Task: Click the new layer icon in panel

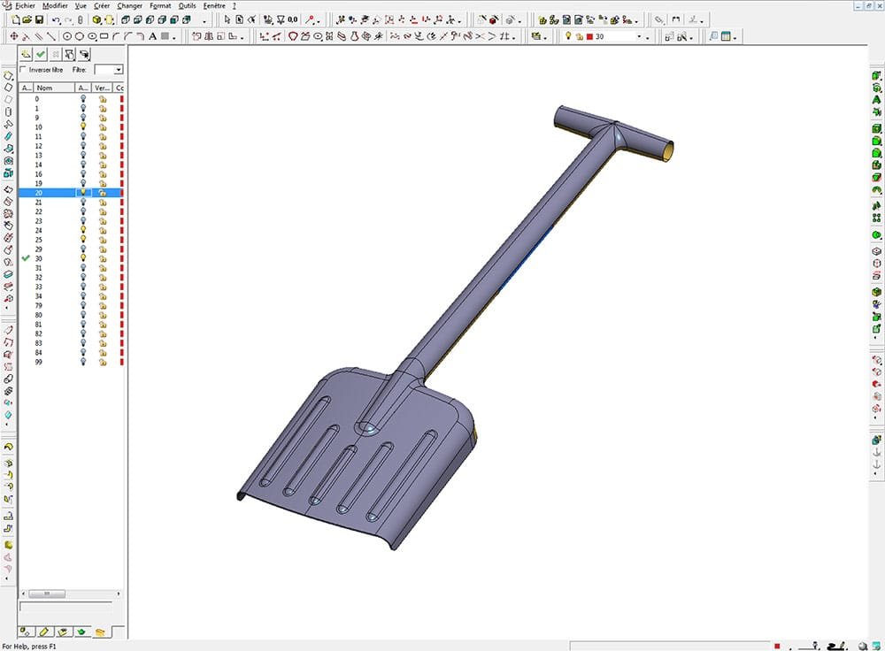Action: (x=27, y=55)
